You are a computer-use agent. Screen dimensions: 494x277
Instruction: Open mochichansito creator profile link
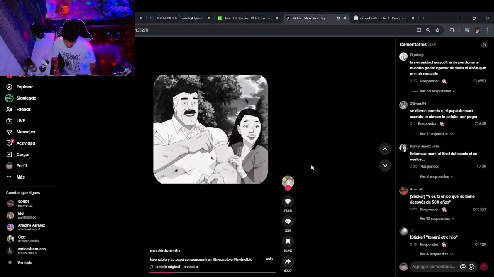click(x=165, y=251)
